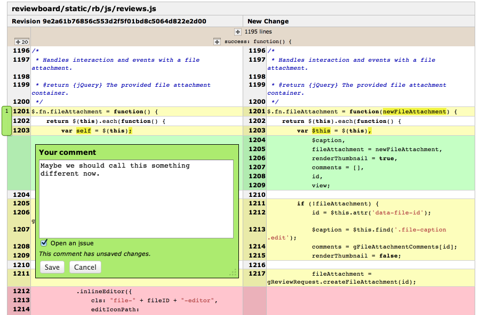The image size is (480, 315).
Task: Click line number 1203 to start a comment
Action: pos(20,129)
